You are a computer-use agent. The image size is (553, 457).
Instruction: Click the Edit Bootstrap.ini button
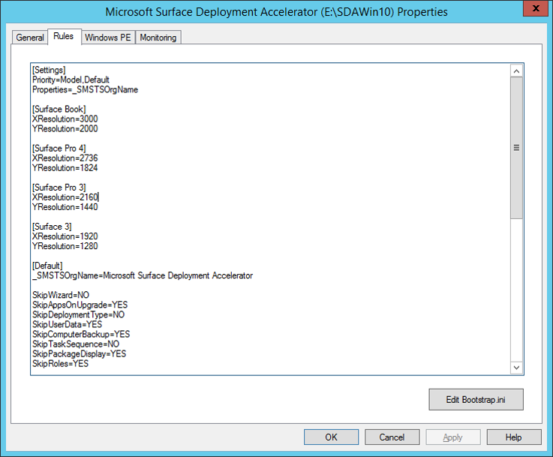tap(476, 399)
